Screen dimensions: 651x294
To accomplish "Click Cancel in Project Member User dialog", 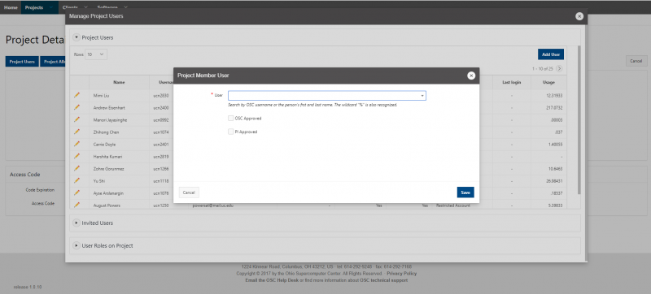I will pos(189,192).
